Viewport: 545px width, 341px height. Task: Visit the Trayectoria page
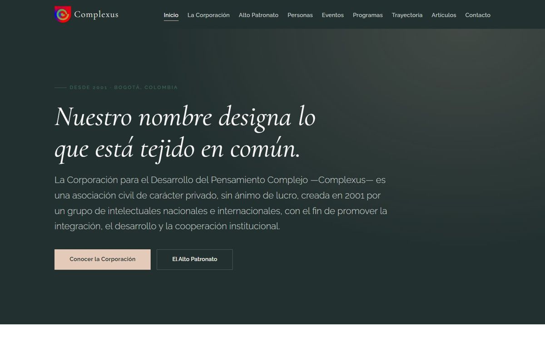click(x=407, y=15)
